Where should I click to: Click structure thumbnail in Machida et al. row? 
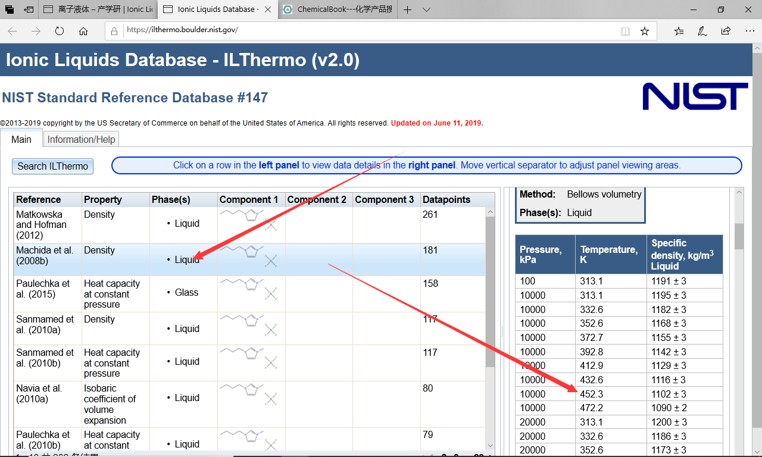click(x=249, y=256)
